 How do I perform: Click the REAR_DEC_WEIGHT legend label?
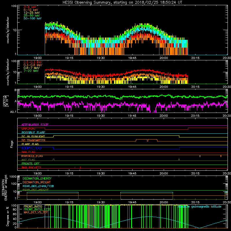[x=36, y=190]
